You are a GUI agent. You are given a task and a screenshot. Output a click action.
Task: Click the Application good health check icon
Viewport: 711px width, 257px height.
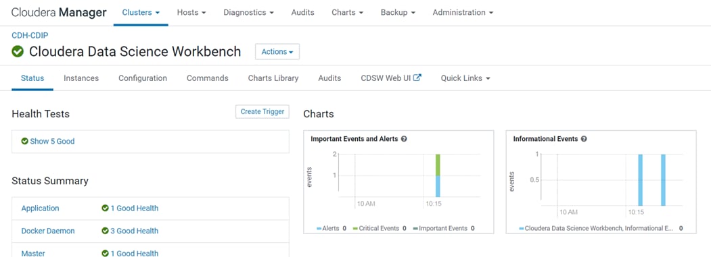coord(106,208)
